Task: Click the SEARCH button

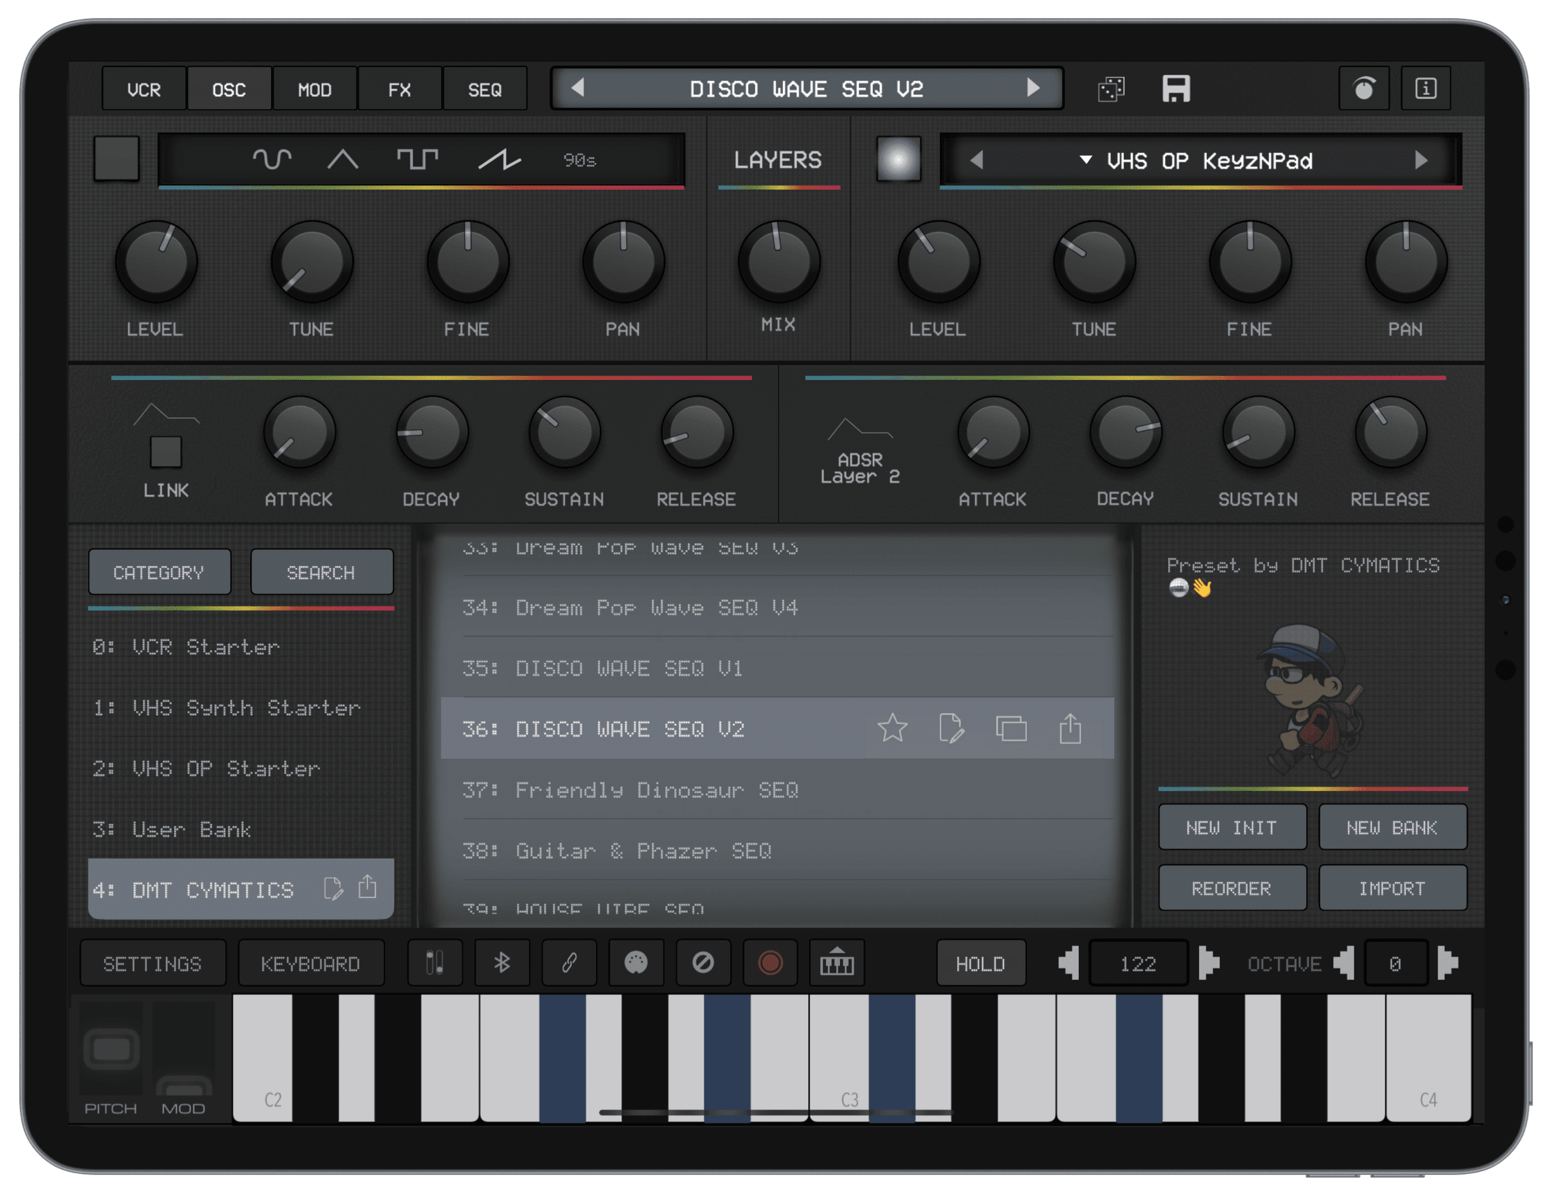Action: (x=321, y=572)
